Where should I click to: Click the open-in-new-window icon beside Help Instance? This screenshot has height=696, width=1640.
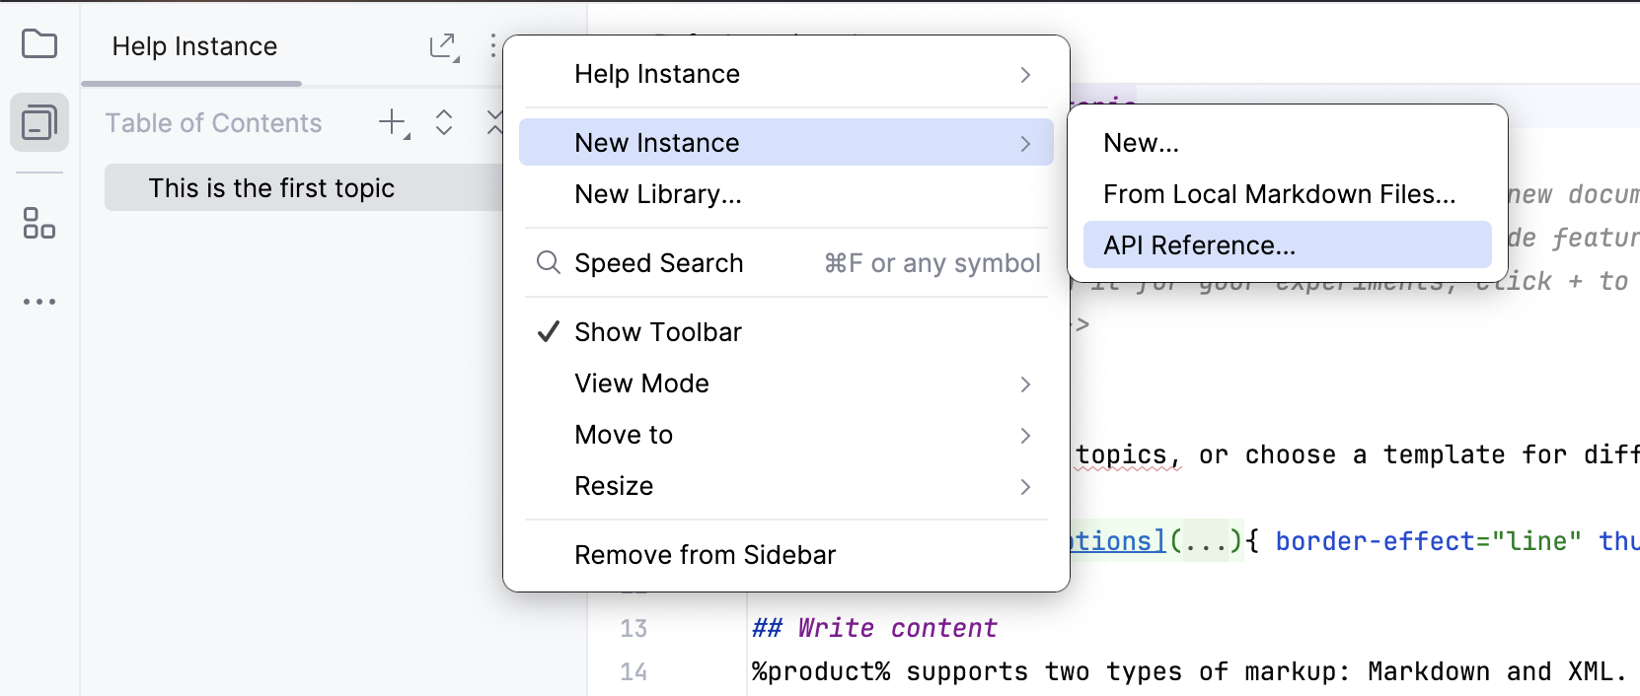coord(444,47)
